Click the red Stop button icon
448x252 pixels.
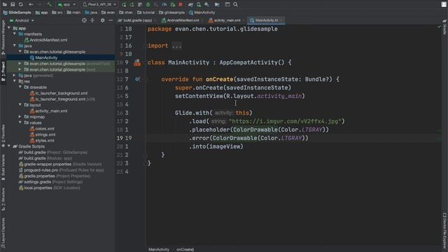tap(181, 5)
